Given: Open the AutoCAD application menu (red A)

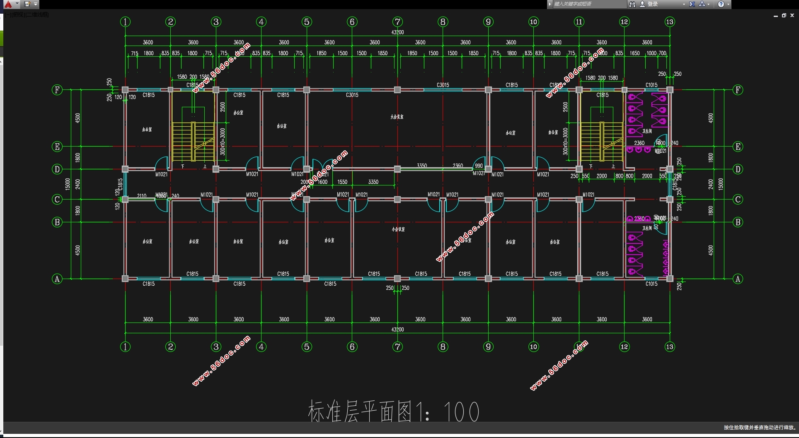Looking at the screenshot, I should (8, 4).
